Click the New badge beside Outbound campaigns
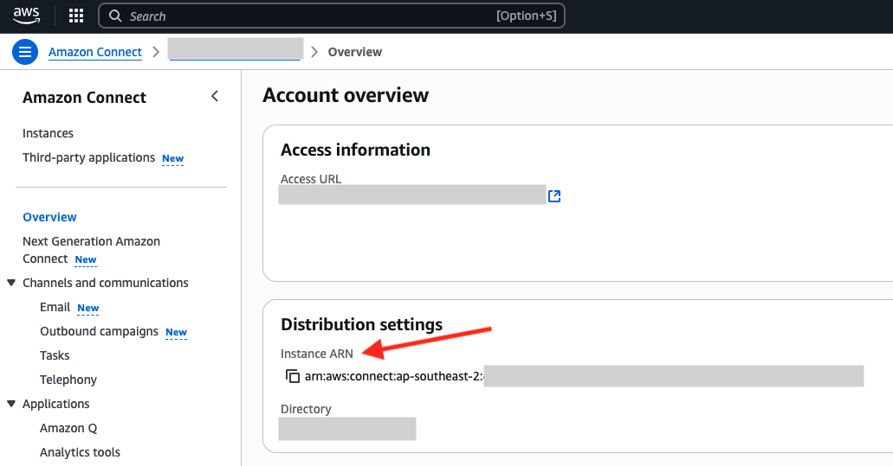The image size is (893, 466). (x=176, y=333)
